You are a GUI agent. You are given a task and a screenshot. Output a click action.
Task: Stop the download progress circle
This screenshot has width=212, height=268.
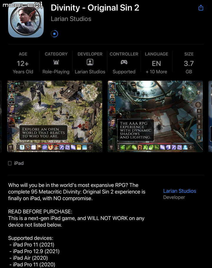tap(54, 34)
